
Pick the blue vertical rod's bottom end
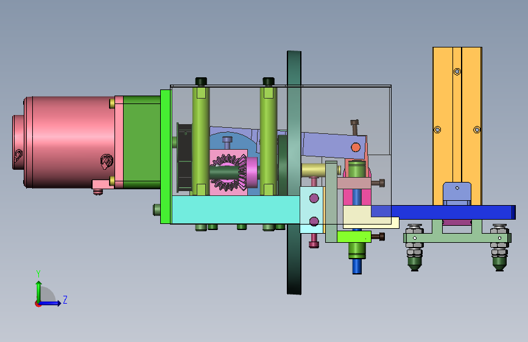(357, 267)
